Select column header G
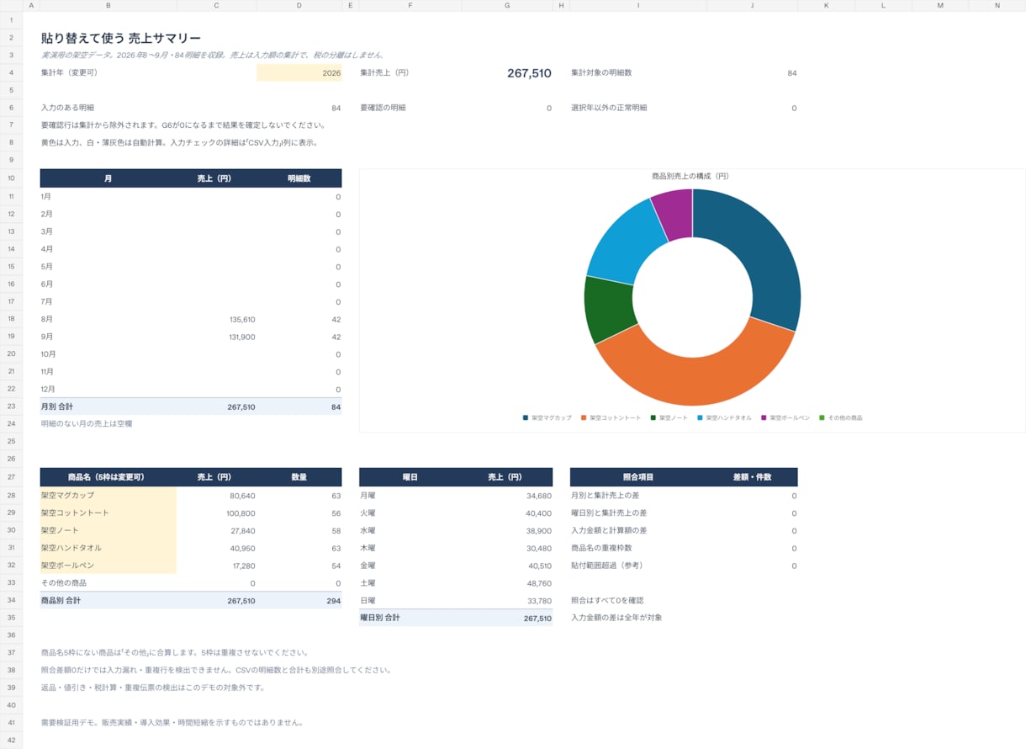1026x749 pixels. pyautogui.click(x=506, y=5)
